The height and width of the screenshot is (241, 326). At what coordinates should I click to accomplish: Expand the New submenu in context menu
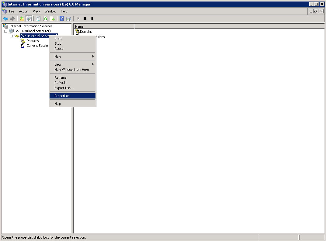click(72, 57)
